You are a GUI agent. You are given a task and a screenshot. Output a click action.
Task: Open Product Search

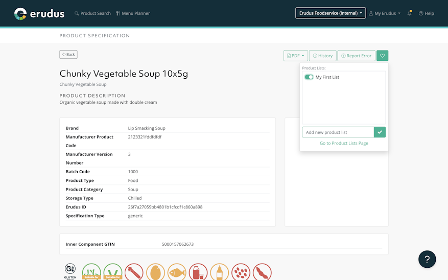pyautogui.click(x=92, y=13)
